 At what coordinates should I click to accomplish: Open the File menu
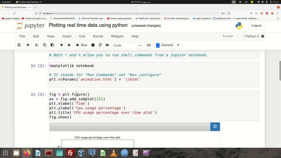tap(22, 36)
